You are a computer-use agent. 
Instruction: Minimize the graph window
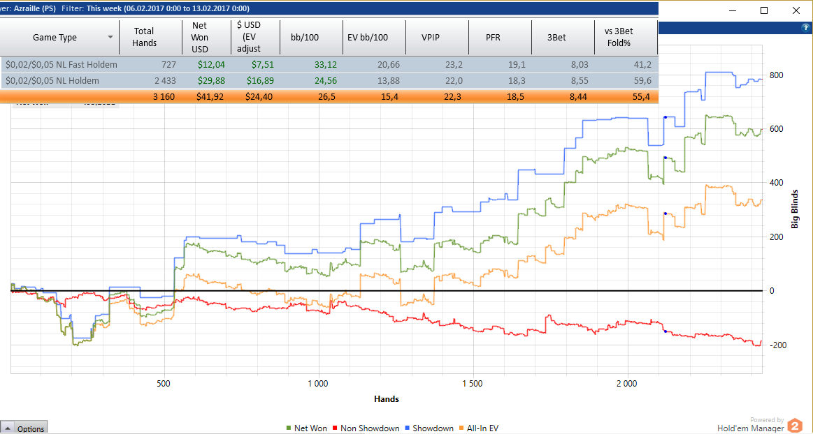tap(732, 10)
